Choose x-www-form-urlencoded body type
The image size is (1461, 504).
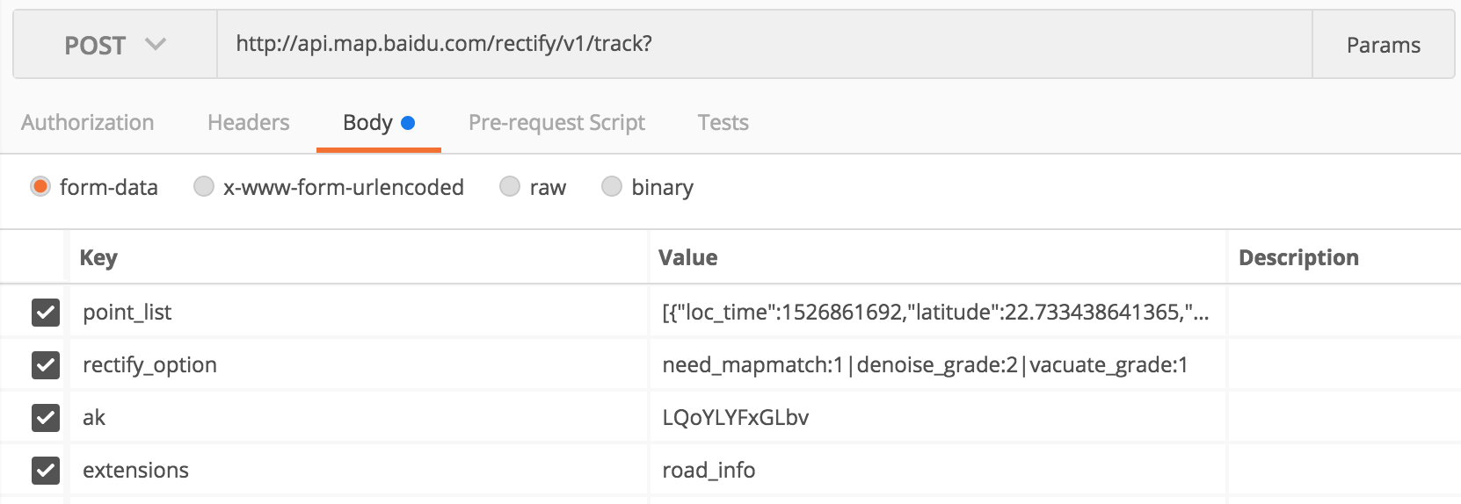(x=204, y=187)
